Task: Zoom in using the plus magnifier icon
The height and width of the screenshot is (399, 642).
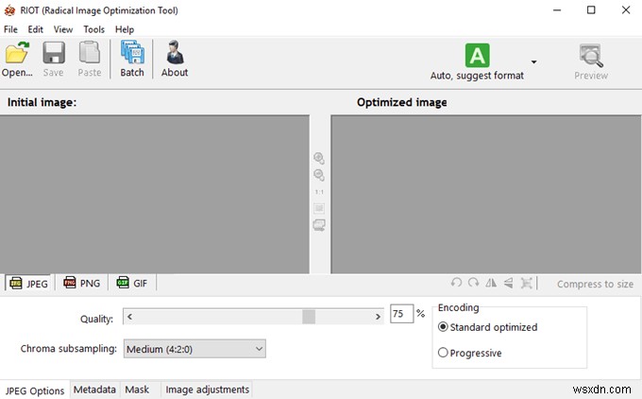Action: 319,158
